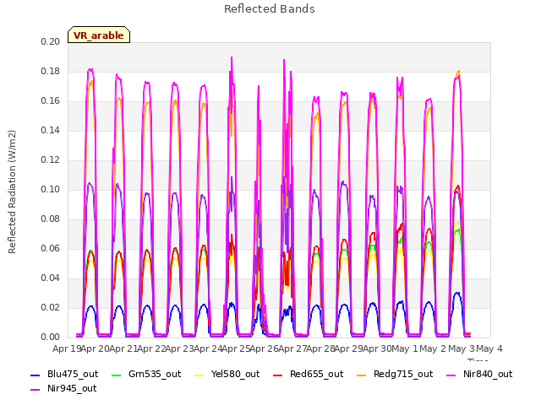
Task: Toggle the Blu475_out legend entry
Action: tap(64, 374)
